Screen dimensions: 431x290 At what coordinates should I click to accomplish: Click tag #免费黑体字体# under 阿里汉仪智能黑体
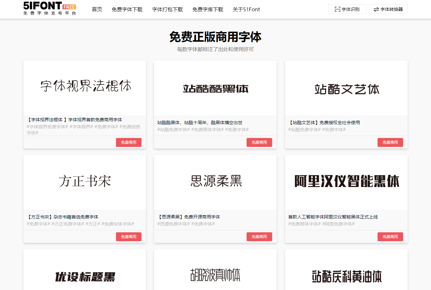(x=305, y=224)
